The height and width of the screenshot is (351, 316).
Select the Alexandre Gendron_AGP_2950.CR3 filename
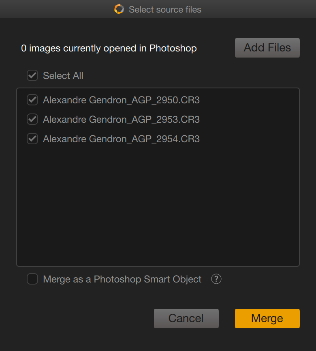pos(121,100)
